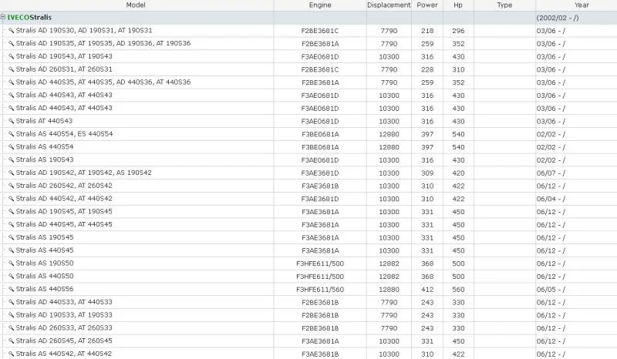Click the Hp value 296
The height and width of the screenshot is (359, 617).
[458, 31]
